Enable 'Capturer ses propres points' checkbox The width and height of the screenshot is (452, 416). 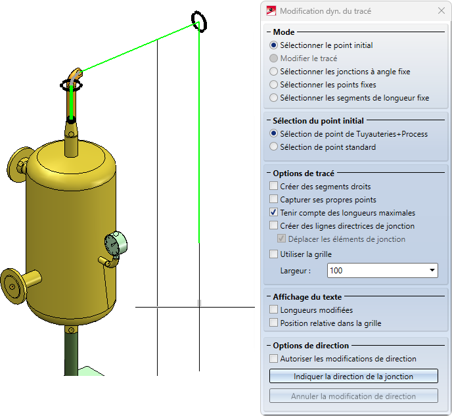coord(273,200)
